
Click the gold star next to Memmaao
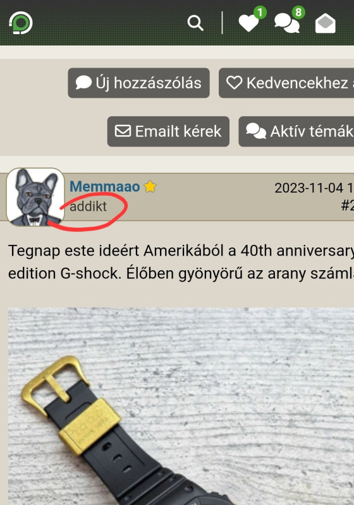tap(150, 186)
